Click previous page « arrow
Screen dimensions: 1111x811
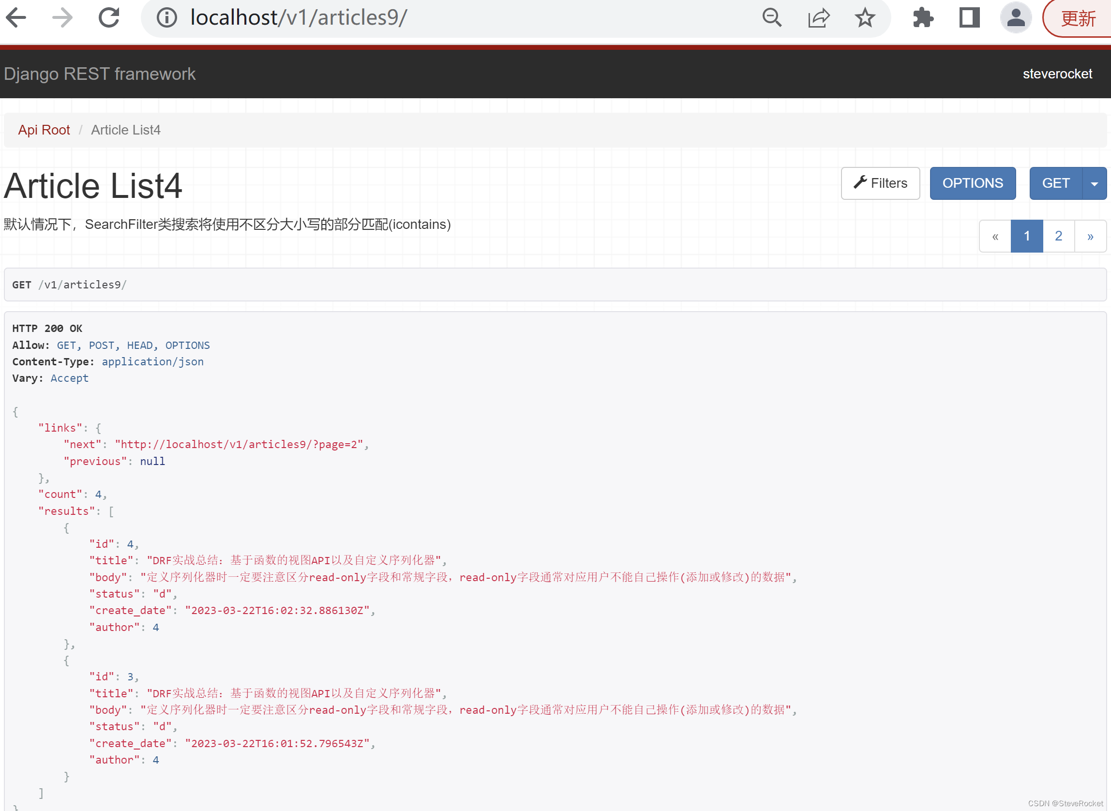(x=995, y=236)
